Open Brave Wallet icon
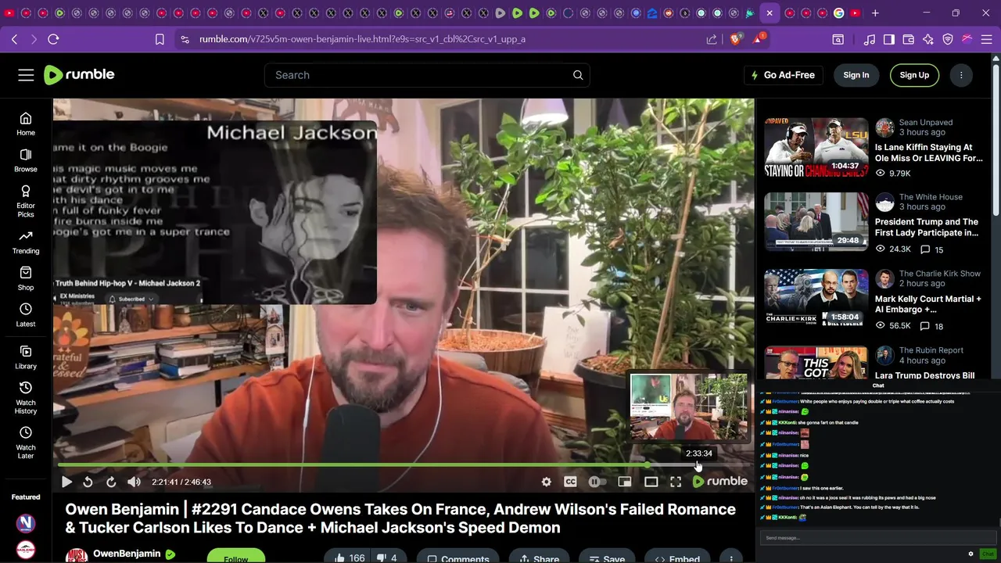 pyautogui.click(x=909, y=39)
